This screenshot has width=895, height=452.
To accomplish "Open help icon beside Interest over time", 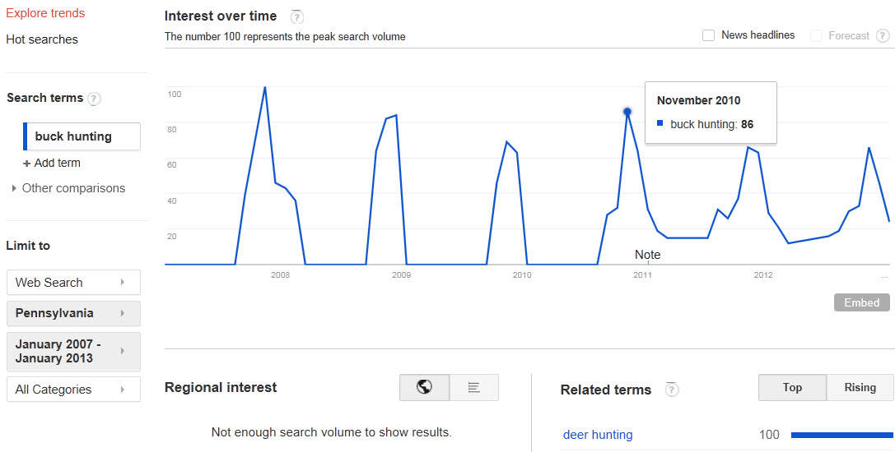I will tap(296, 17).
